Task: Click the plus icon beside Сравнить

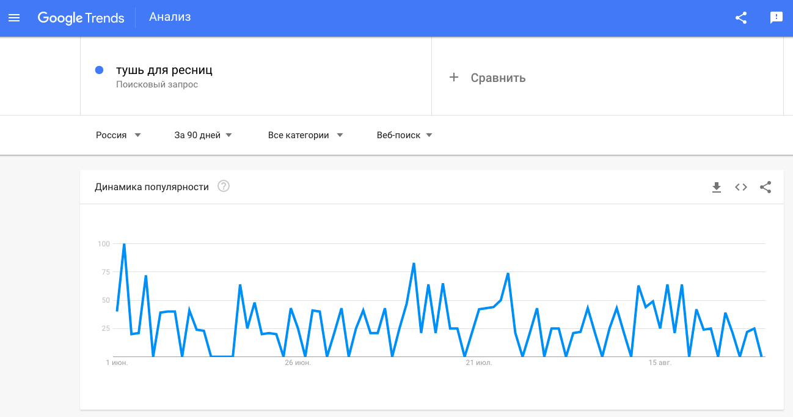Action: (454, 78)
